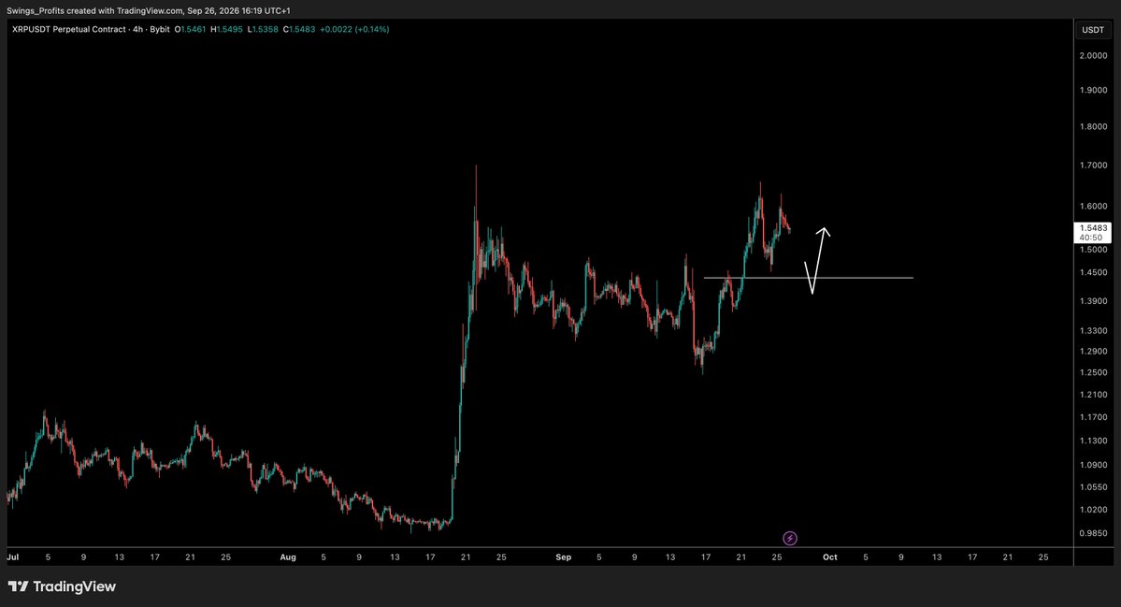
Task: Click the Swings_Profits attribution header text
Action: pyautogui.click(x=149, y=10)
